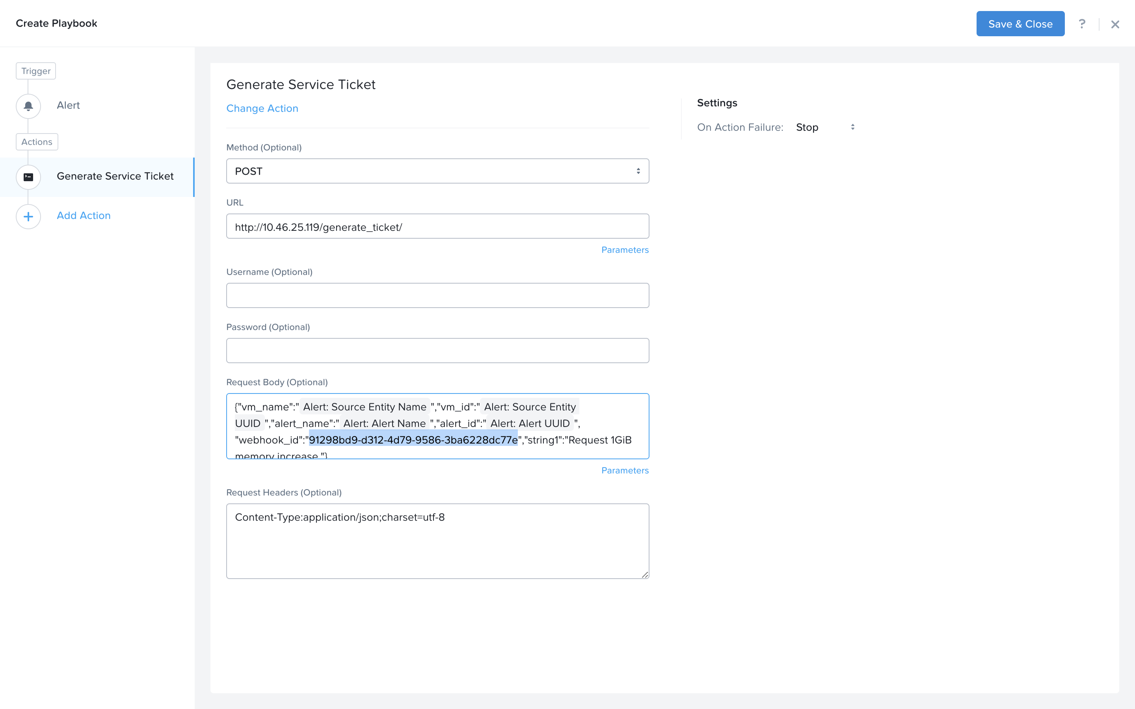
Task: Click the Alert: Alert UUID parameter chip
Action: [530, 423]
